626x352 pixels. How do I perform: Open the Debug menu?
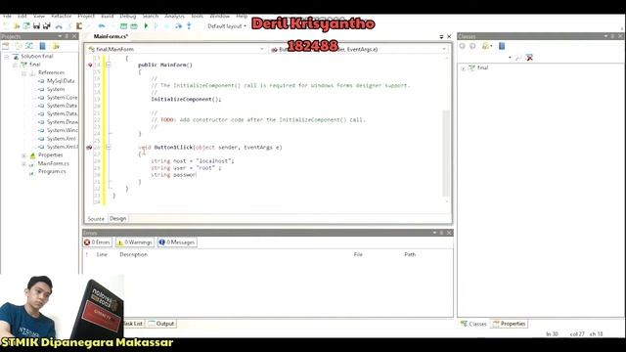128,16
